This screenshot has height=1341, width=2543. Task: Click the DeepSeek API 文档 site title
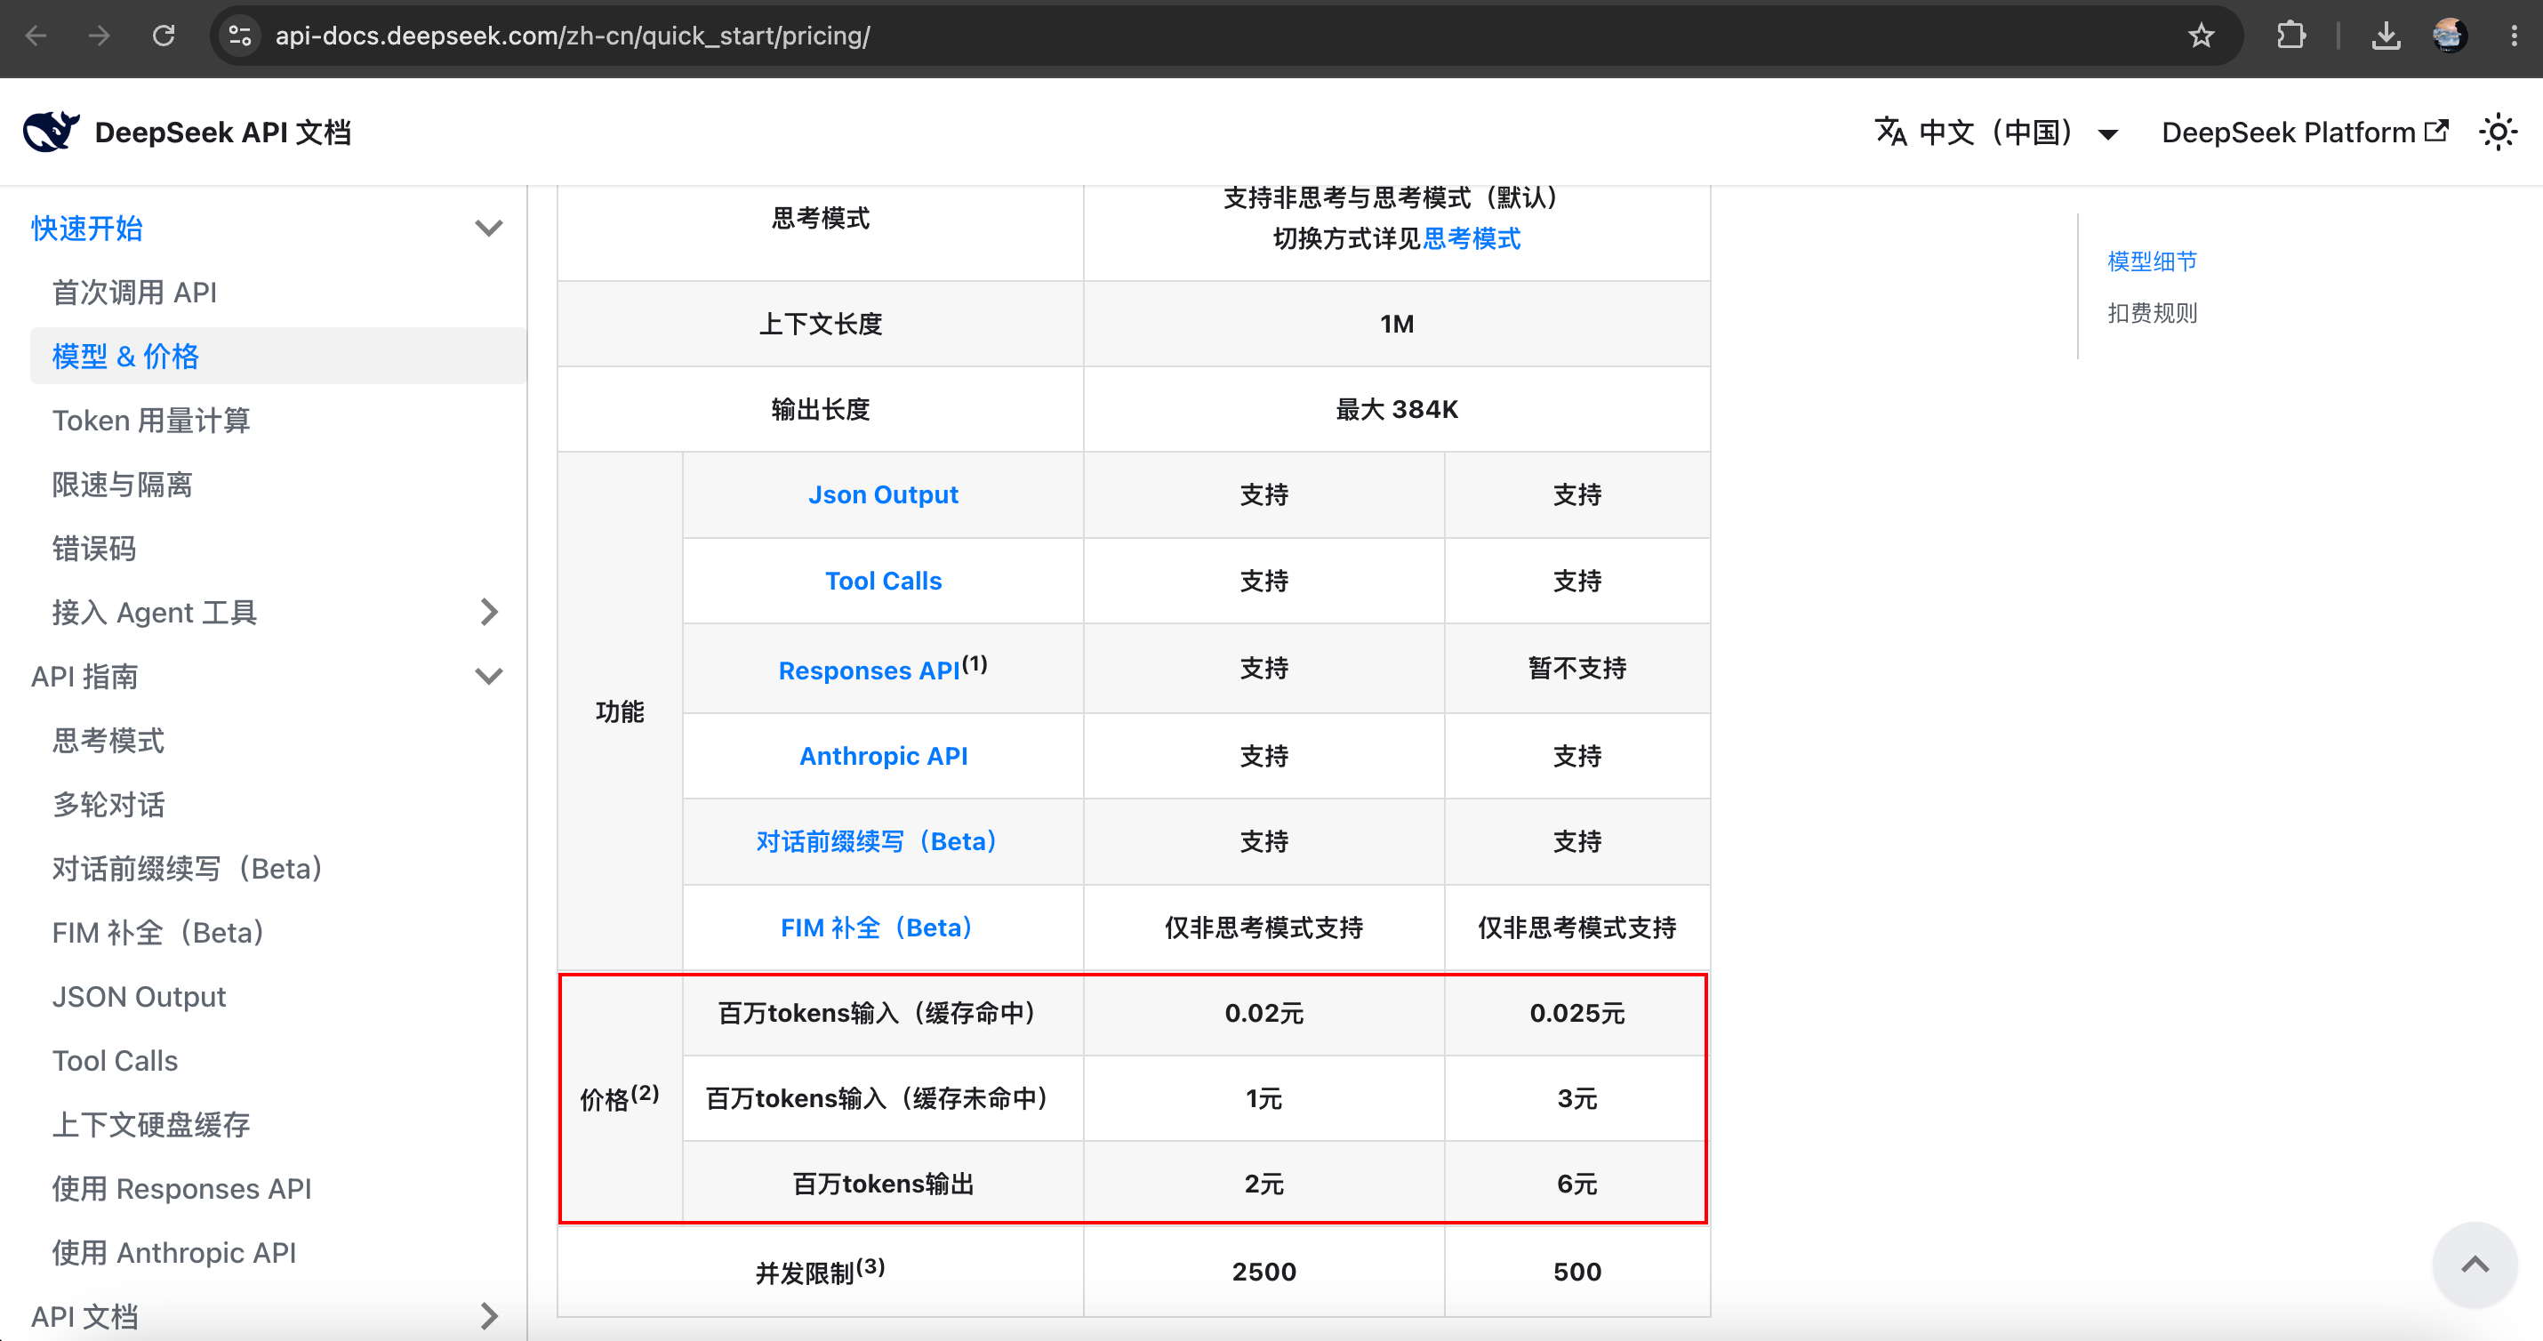[223, 132]
